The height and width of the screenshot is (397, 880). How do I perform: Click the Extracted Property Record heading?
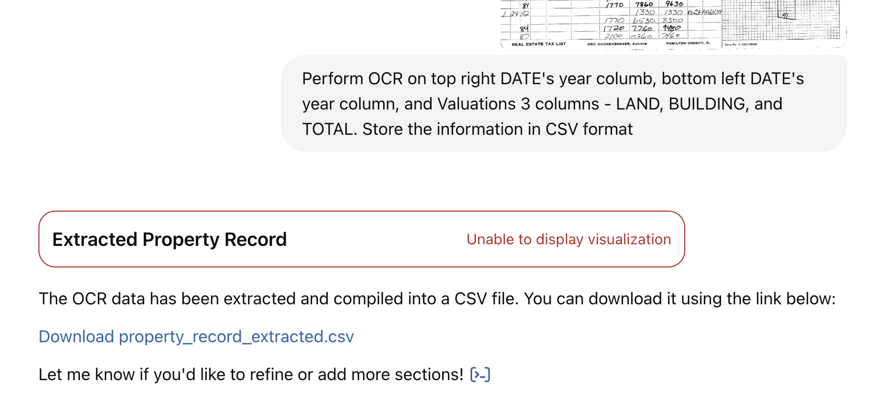169,239
